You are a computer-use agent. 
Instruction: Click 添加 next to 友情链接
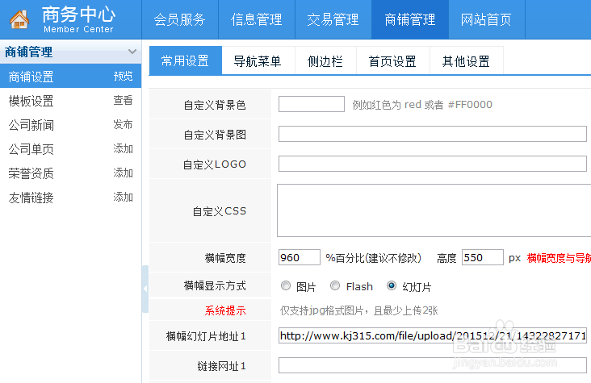pos(123,197)
